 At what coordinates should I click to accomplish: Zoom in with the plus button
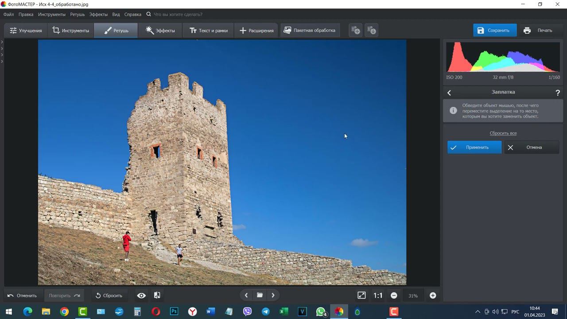pyautogui.click(x=433, y=296)
